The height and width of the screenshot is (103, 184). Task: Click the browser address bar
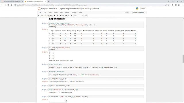coord(89,5)
